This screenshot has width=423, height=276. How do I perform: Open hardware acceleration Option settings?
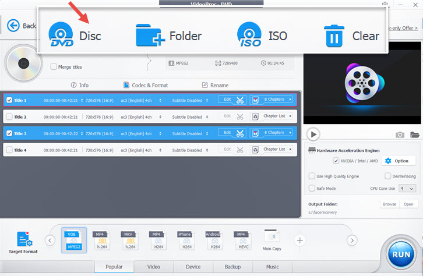[x=398, y=161]
